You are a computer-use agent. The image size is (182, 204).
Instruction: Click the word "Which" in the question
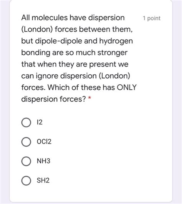(58, 87)
